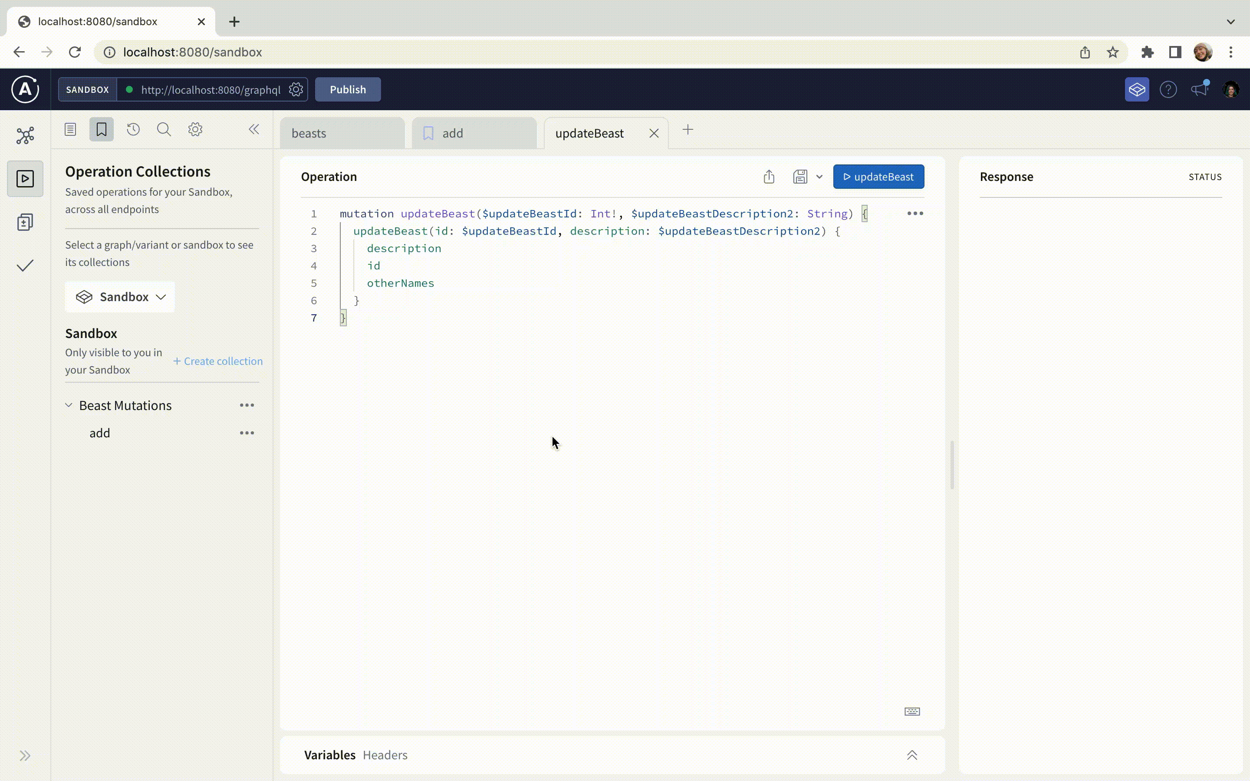This screenshot has height=781, width=1250.
Task: Click the SANDBOX label badge
Action: [87, 89]
